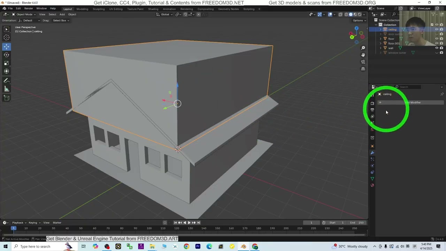Open timeline Playback dropdown
The width and height of the screenshot is (446, 251).
pyautogui.click(x=19, y=223)
